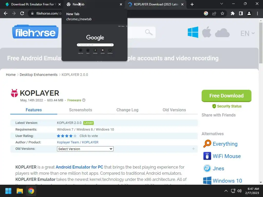
Task: Switch to the Change Log tab
Action: pyautogui.click(x=127, y=110)
